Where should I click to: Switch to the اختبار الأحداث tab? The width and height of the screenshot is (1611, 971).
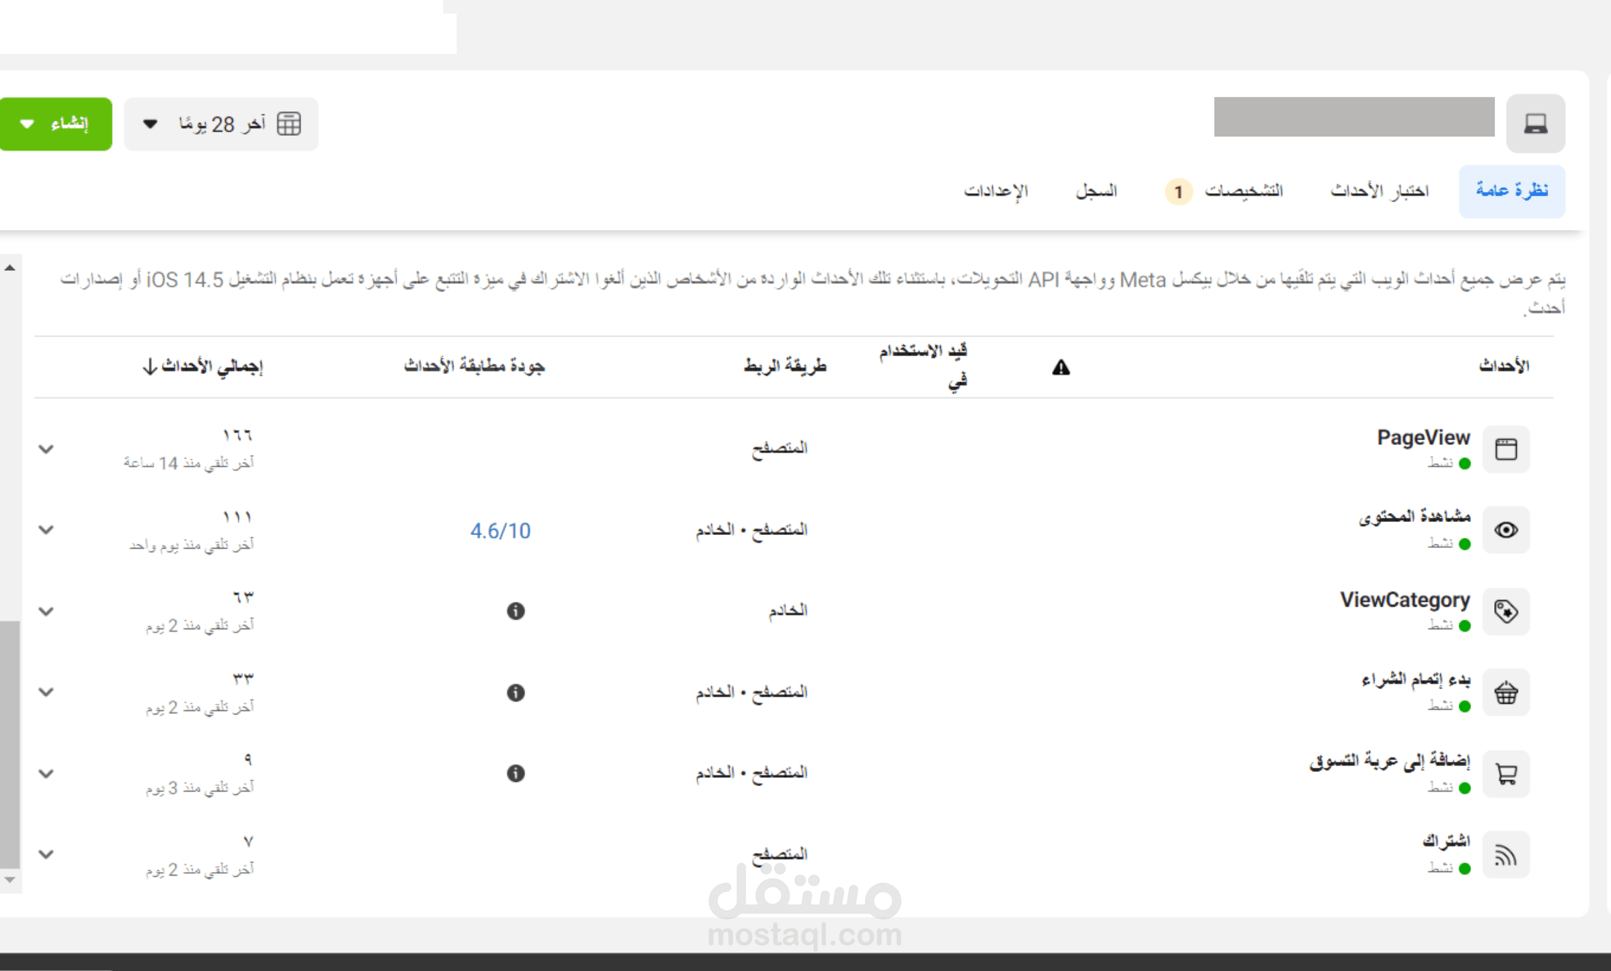click(1379, 191)
